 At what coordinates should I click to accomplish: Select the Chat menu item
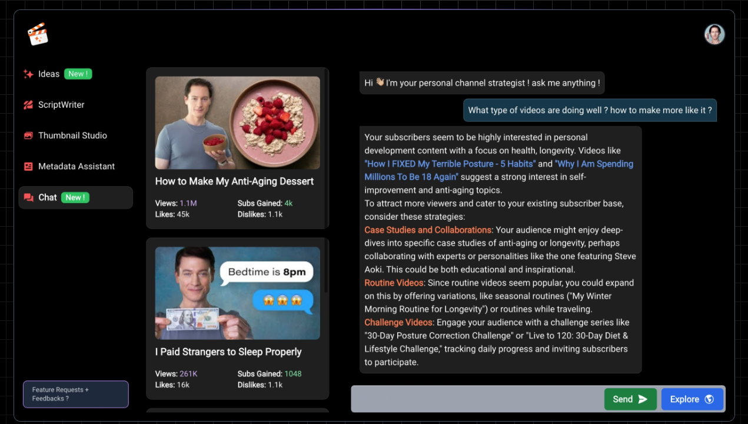tap(75, 198)
